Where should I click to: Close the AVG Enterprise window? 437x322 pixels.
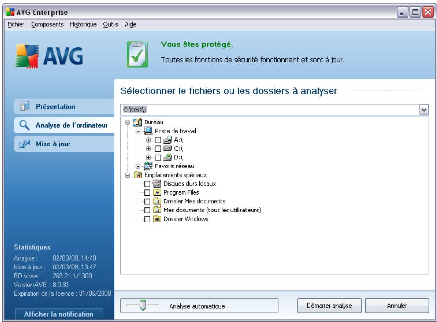(x=428, y=12)
